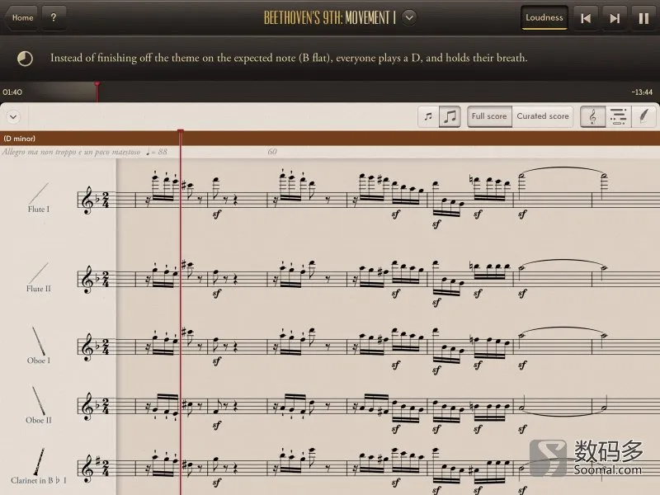Image resolution: width=660 pixels, height=495 pixels.
Task: Select small note size
Action: [428, 116]
